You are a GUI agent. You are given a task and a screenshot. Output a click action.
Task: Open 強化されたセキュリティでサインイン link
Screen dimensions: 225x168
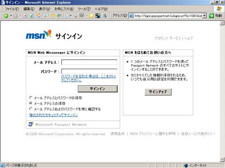53,115
